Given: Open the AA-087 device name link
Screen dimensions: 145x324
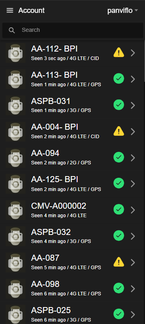Looking at the screenshot, I should [x=45, y=258].
